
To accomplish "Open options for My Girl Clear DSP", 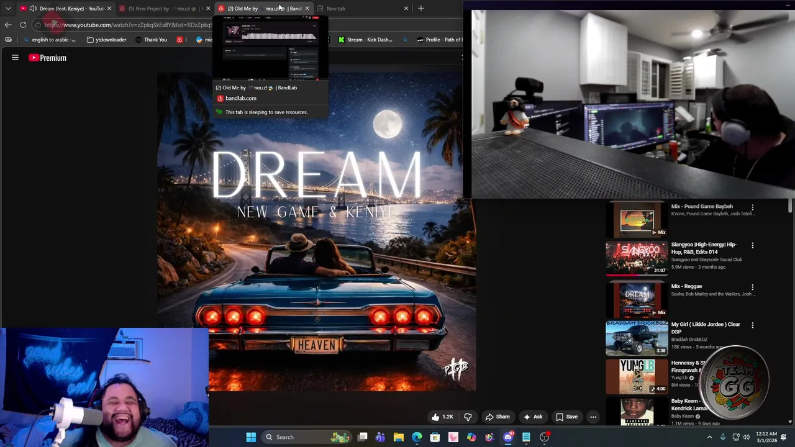I will point(752,325).
